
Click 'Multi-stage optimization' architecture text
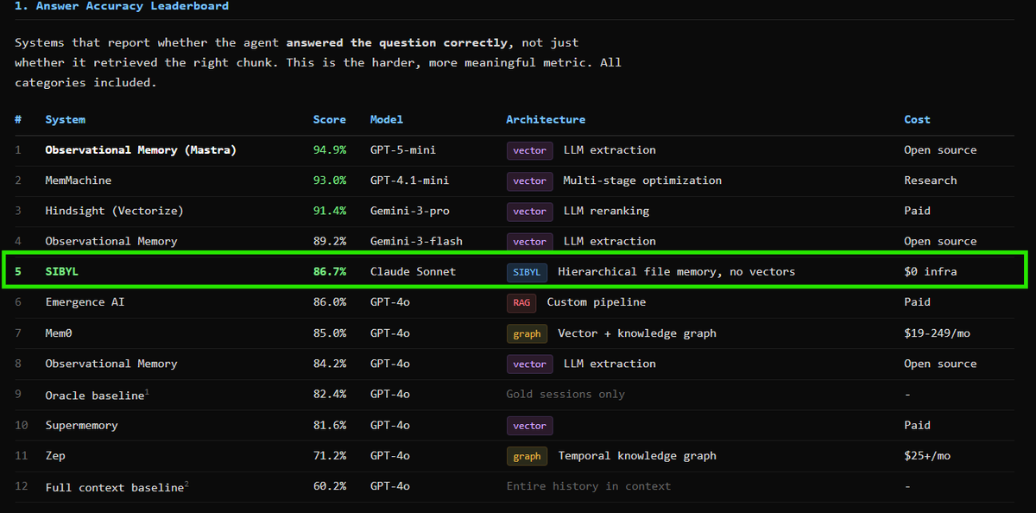(x=642, y=180)
